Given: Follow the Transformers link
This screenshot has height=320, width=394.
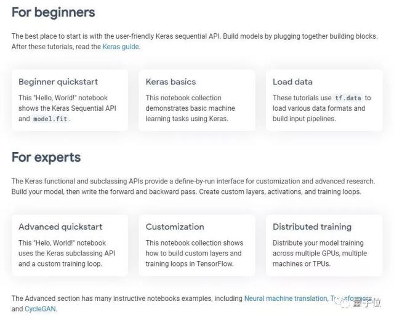Looking at the screenshot, I should [351, 298].
